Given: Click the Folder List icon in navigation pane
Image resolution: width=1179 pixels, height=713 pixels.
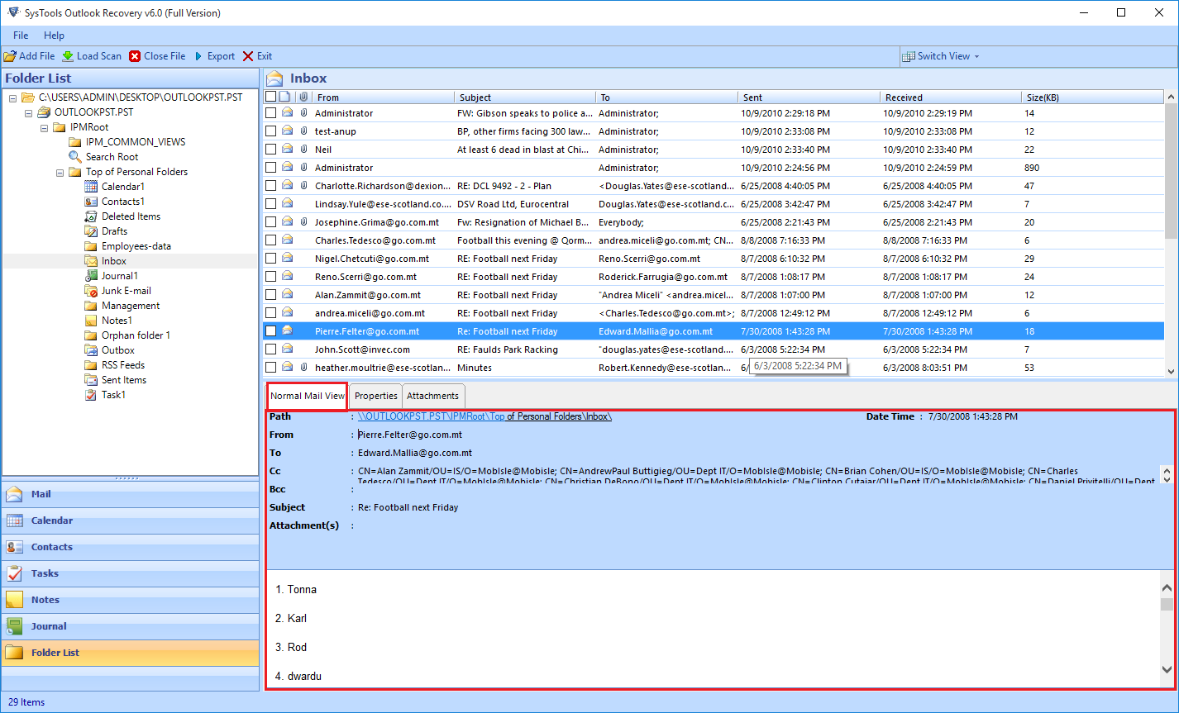Looking at the screenshot, I should (x=15, y=653).
